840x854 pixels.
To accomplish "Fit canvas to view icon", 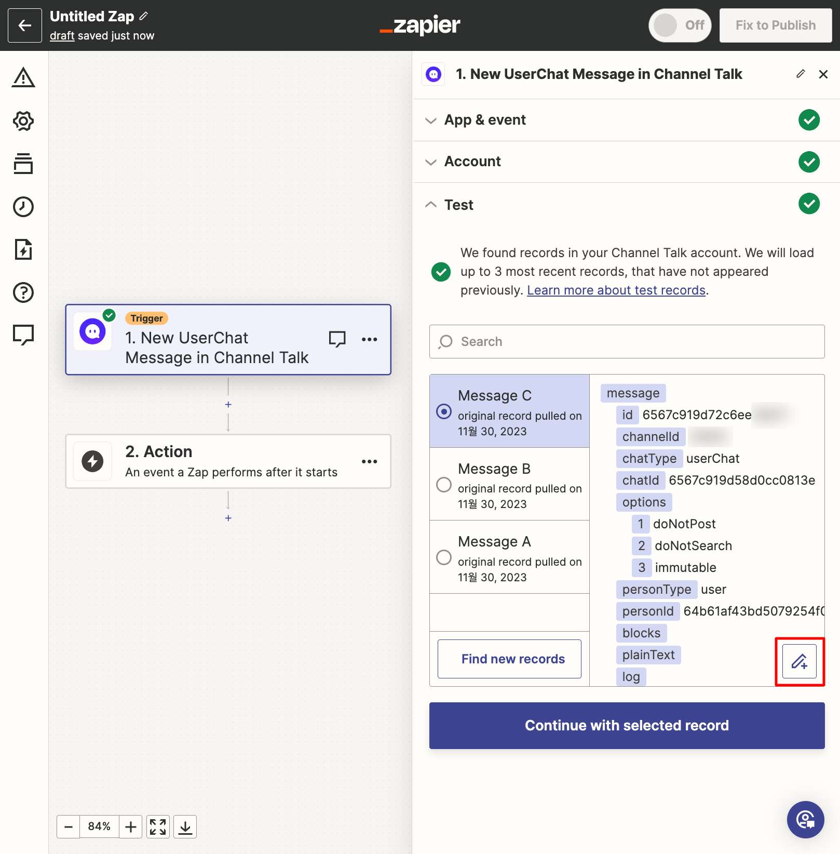I will [x=158, y=826].
